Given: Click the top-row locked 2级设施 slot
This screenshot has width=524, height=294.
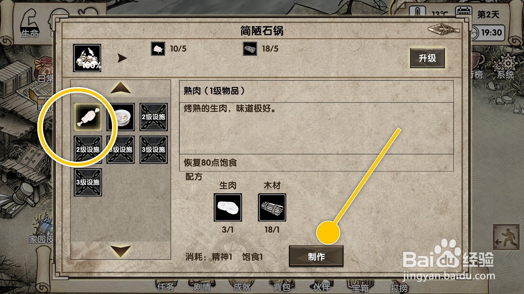Looking at the screenshot, I should 154,117.
